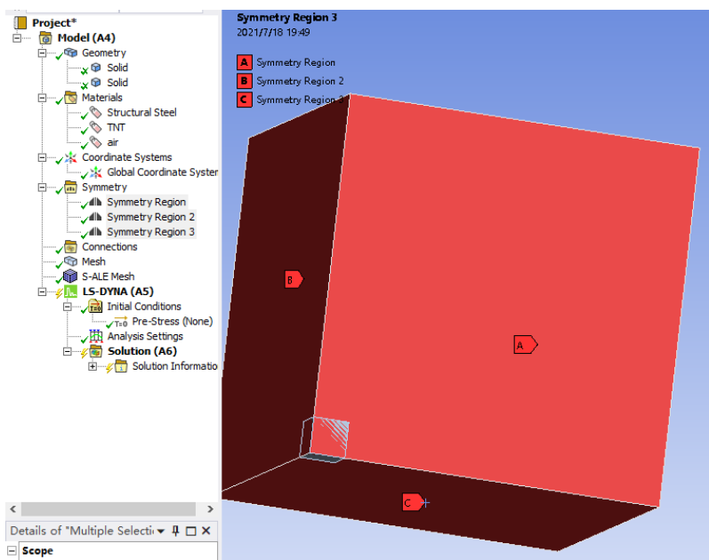Click the LS-DYNA (A5) environment icon

[71, 292]
